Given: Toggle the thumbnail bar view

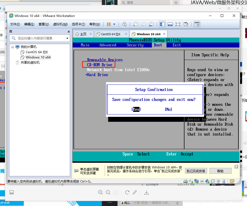Looking at the screenshot, I should (170, 24).
